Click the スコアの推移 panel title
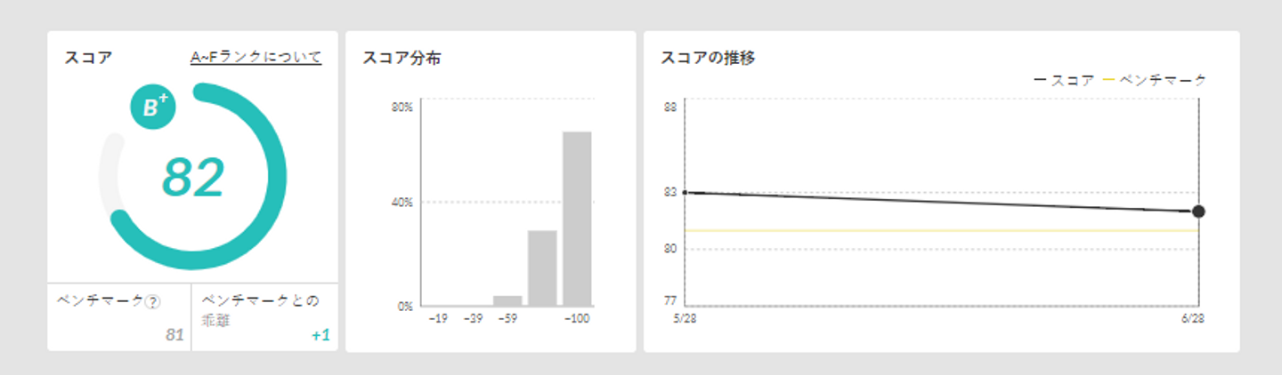 [708, 59]
